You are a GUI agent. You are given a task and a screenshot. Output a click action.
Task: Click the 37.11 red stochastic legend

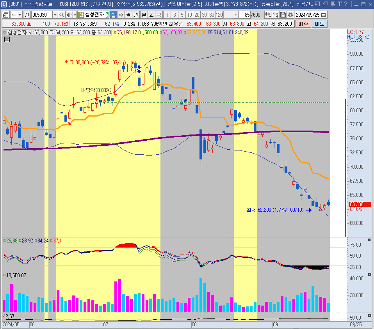click(x=59, y=241)
